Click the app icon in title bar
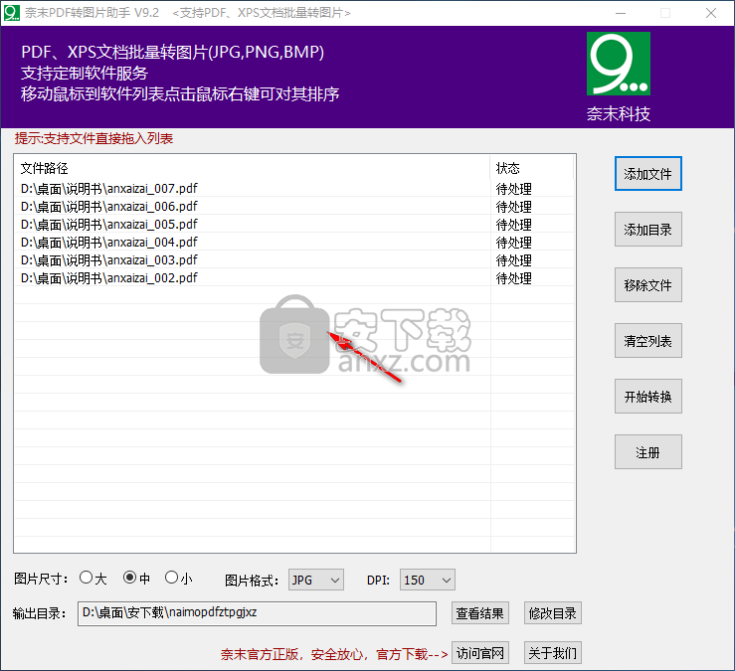Image resolution: width=735 pixels, height=671 pixels. tap(12, 13)
